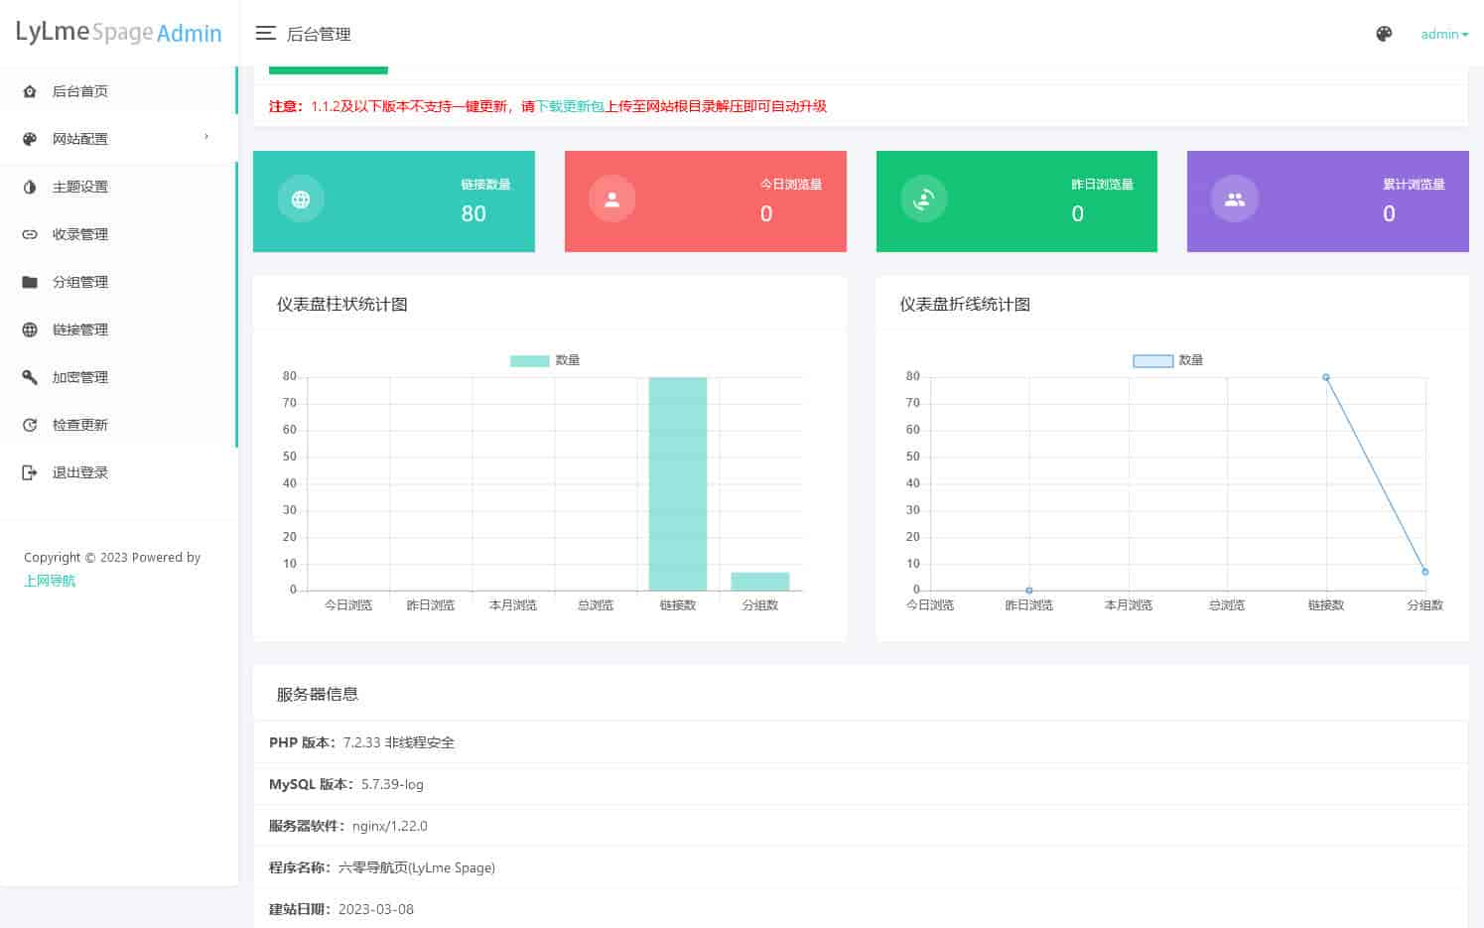The width and height of the screenshot is (1484, 928).
Task: Click the logout icon beside 退出登录
Action: pos(30,472)
